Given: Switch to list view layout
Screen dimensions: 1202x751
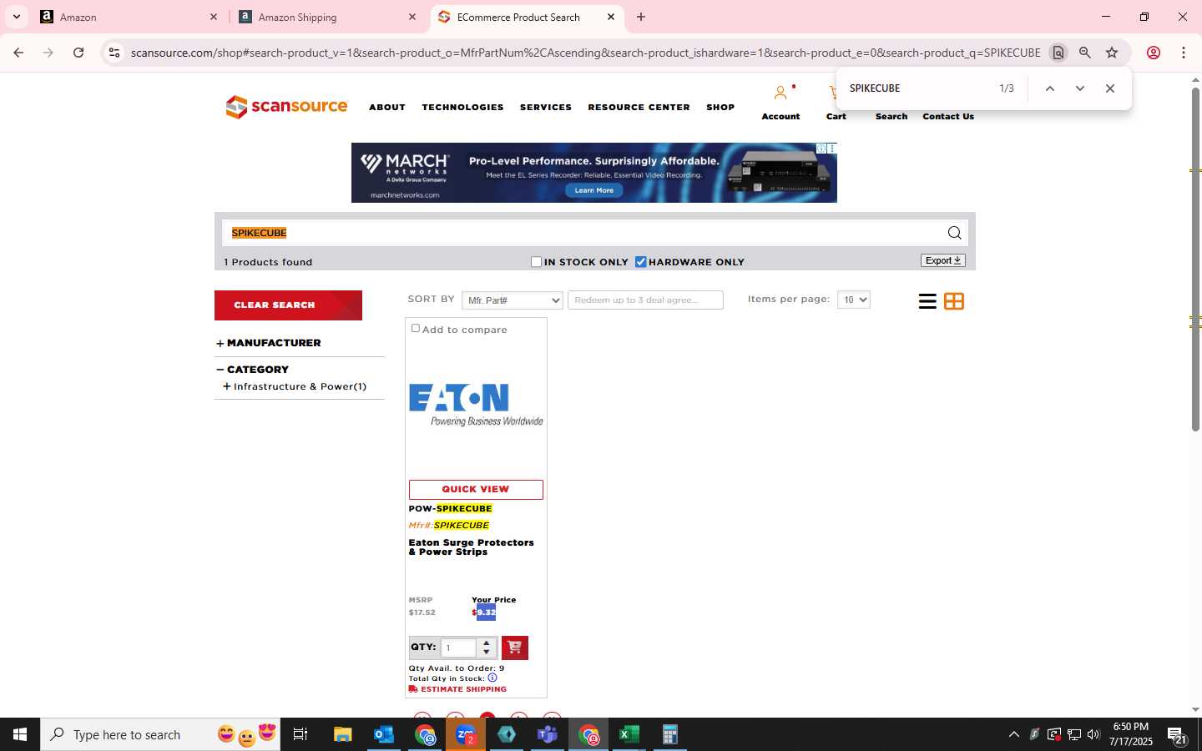Looking at the screenshot, I should pyautogui.click(x=927, y=301).
